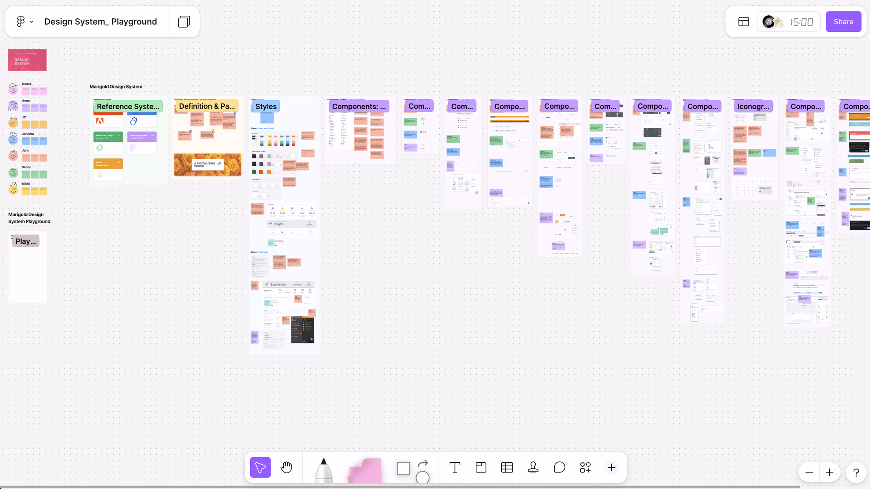Zoom in with plus button

click(829, 472)
